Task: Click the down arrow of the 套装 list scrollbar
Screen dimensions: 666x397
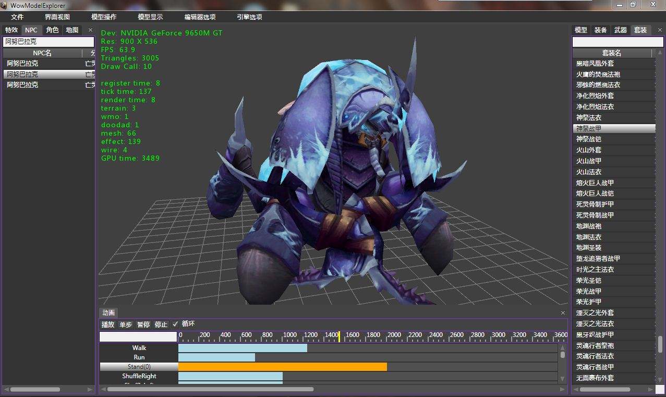Action: [660, 379]
